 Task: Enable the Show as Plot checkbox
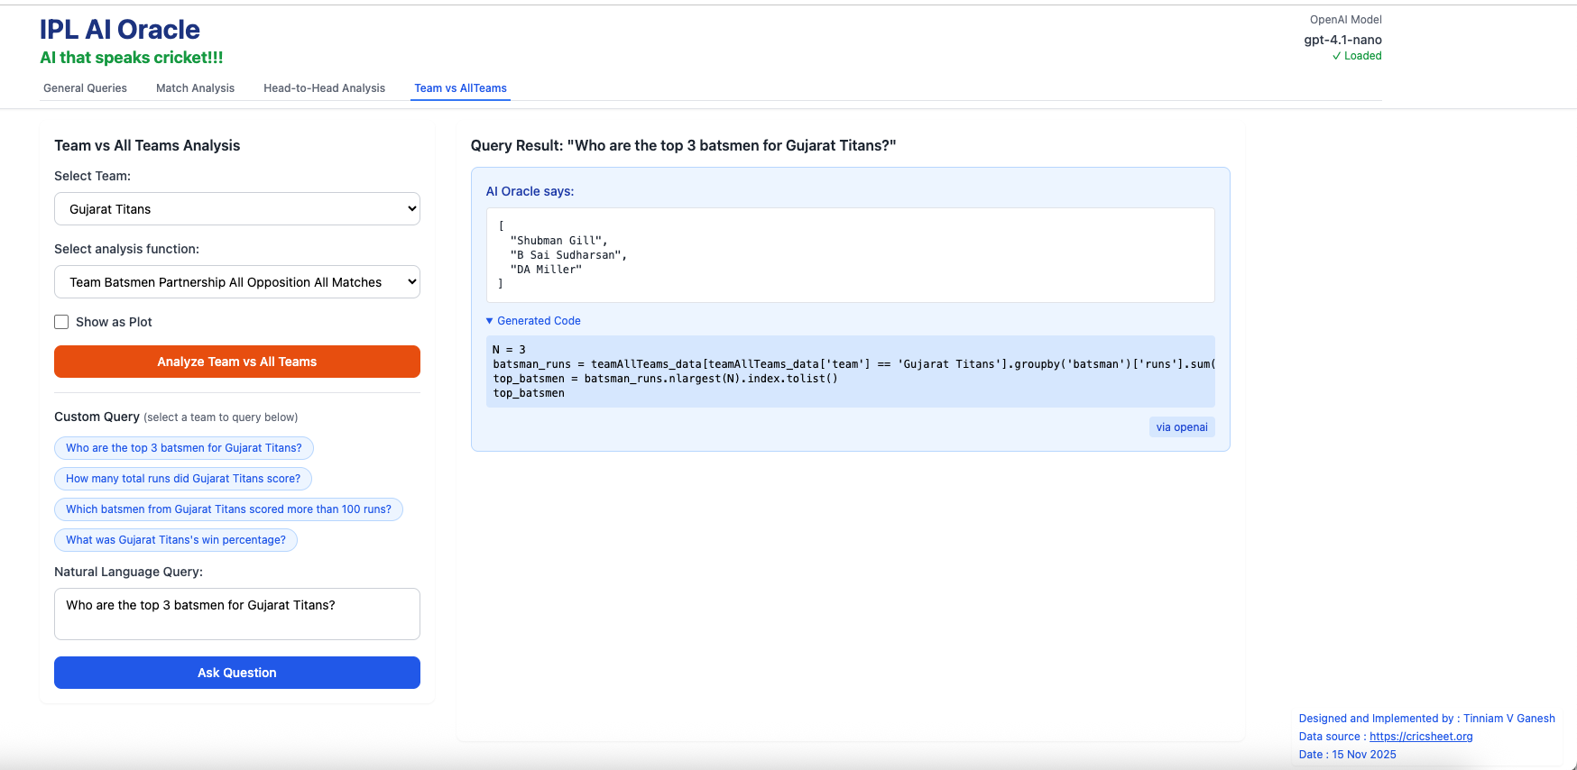click(62, 322)
